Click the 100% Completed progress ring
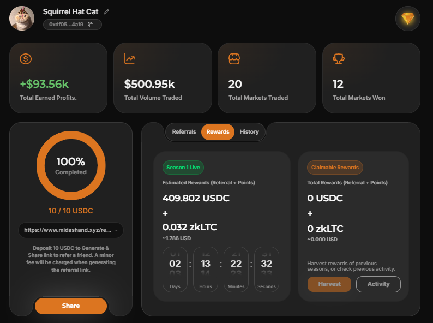The height and width of the screenshot is (323, 433). (71, 165)
